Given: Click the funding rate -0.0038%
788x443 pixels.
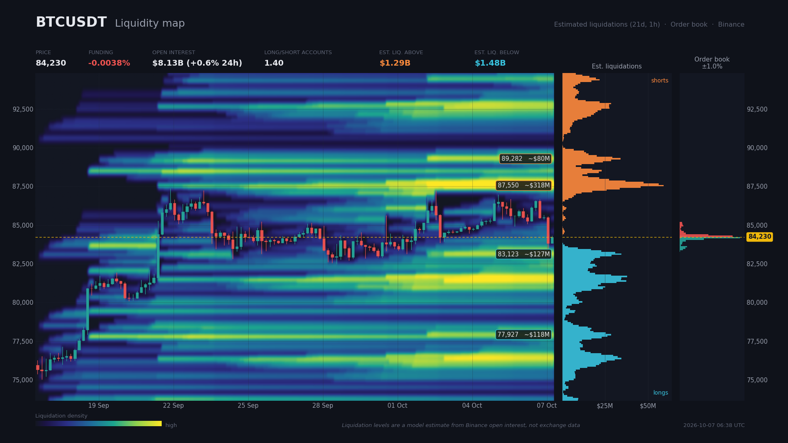Looking at the screenshot, I should pos(109,63).
